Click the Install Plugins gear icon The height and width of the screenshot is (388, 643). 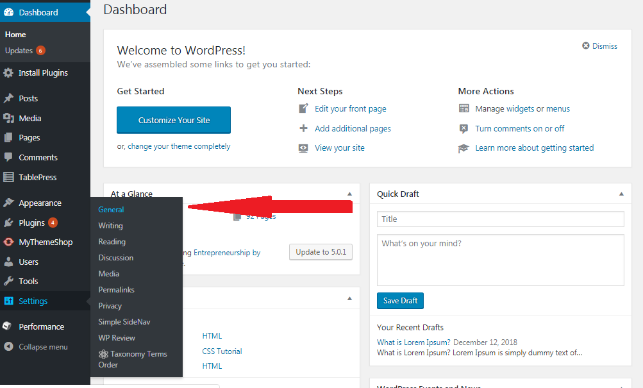(x=8, y=73)
